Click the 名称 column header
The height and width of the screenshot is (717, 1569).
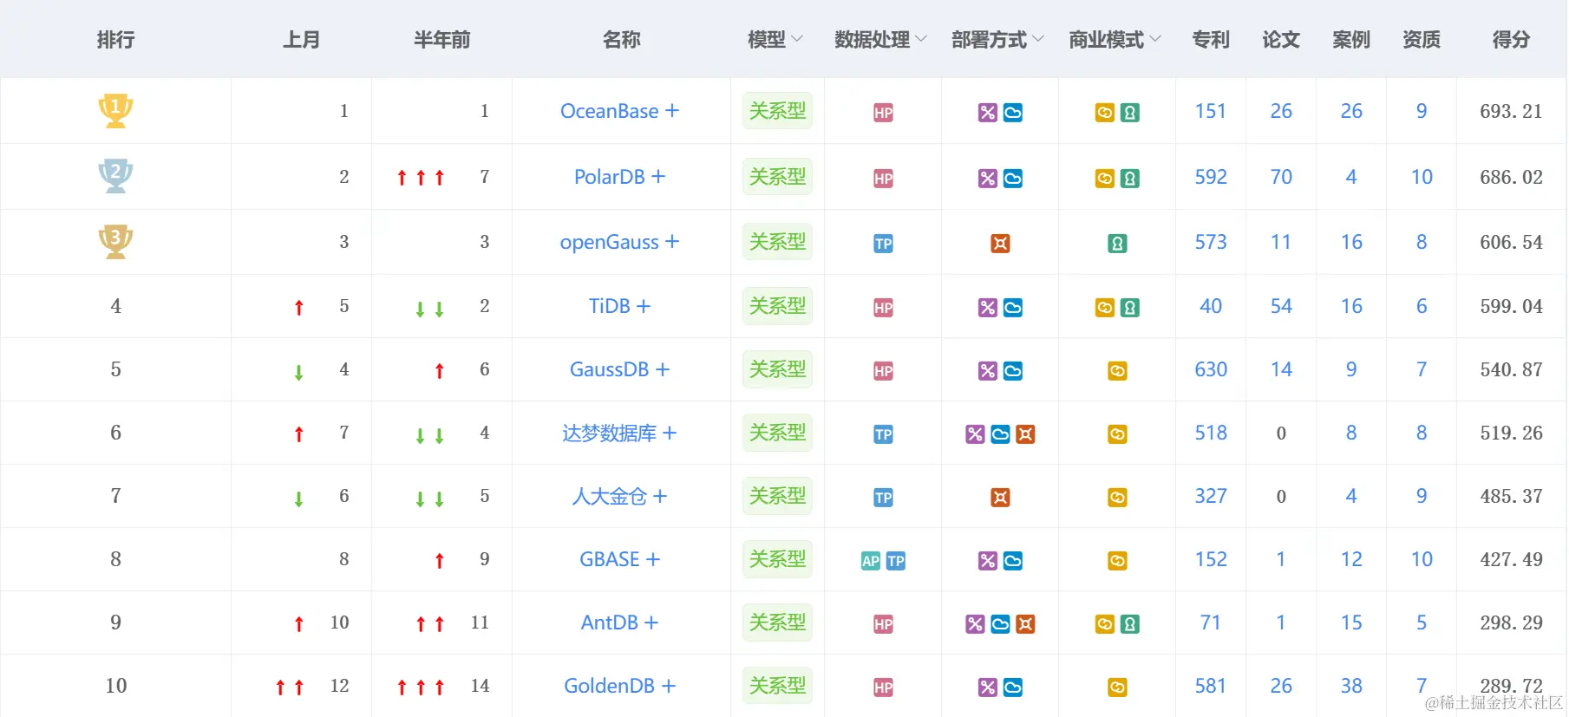tap(621, 39)
